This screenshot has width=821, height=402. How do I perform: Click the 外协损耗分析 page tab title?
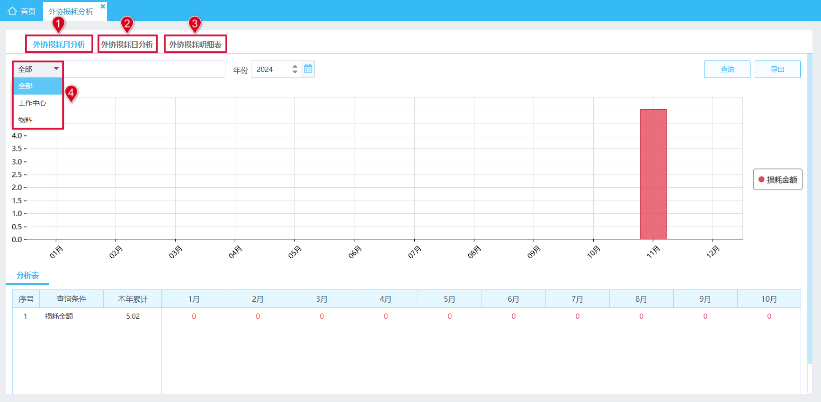point(71,11)
